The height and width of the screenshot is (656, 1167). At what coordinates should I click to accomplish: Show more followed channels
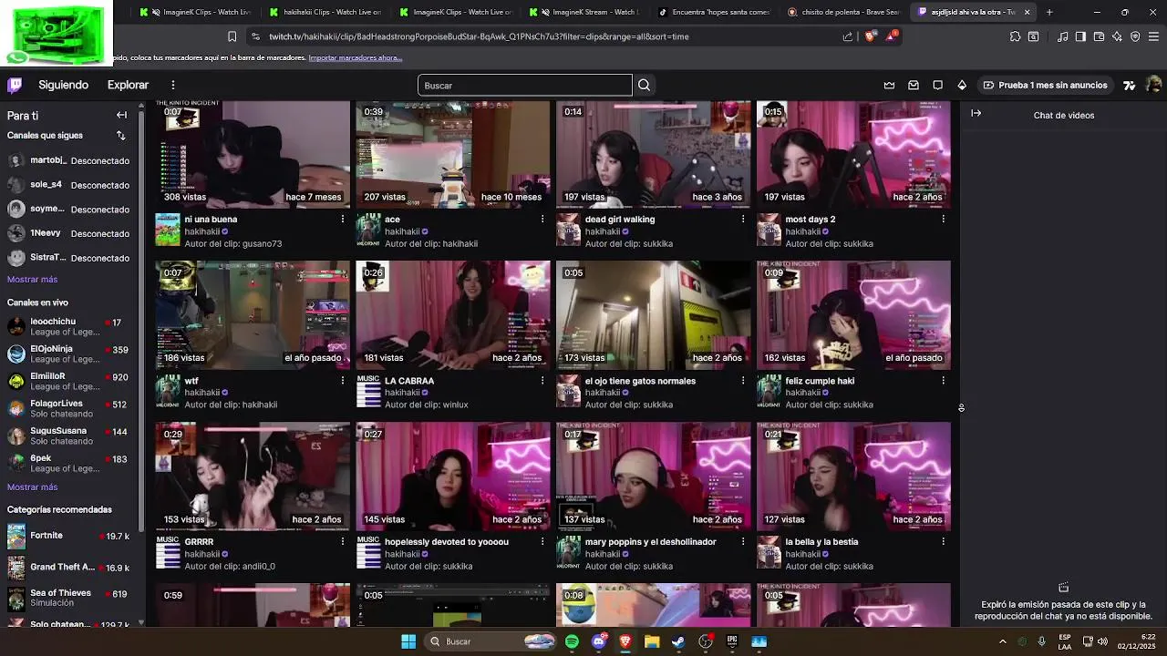click(x=32, y=280)
